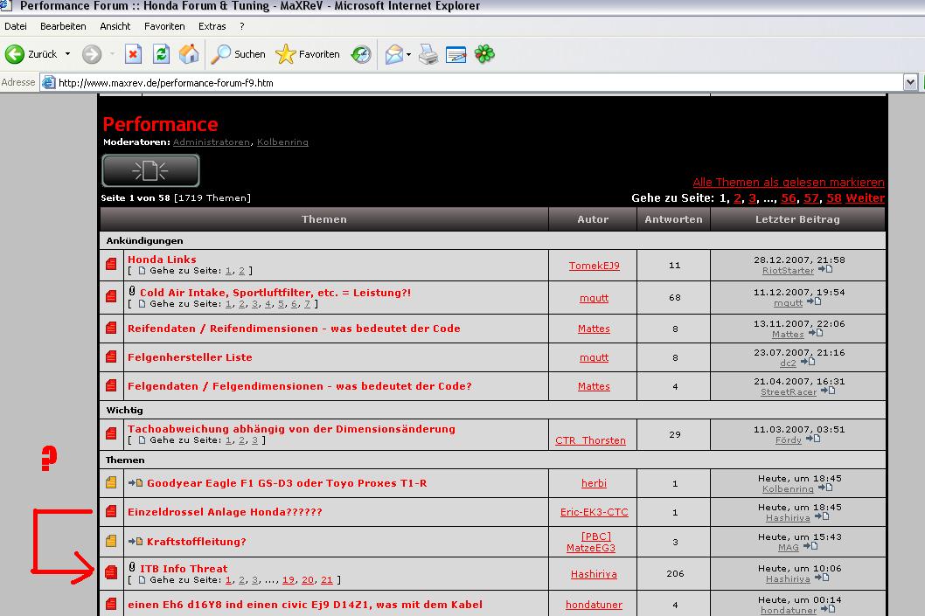This screenshot has width=925, height=616.
Task: Open the Kraftstoffleitung? topic
Action: (197, 542)
